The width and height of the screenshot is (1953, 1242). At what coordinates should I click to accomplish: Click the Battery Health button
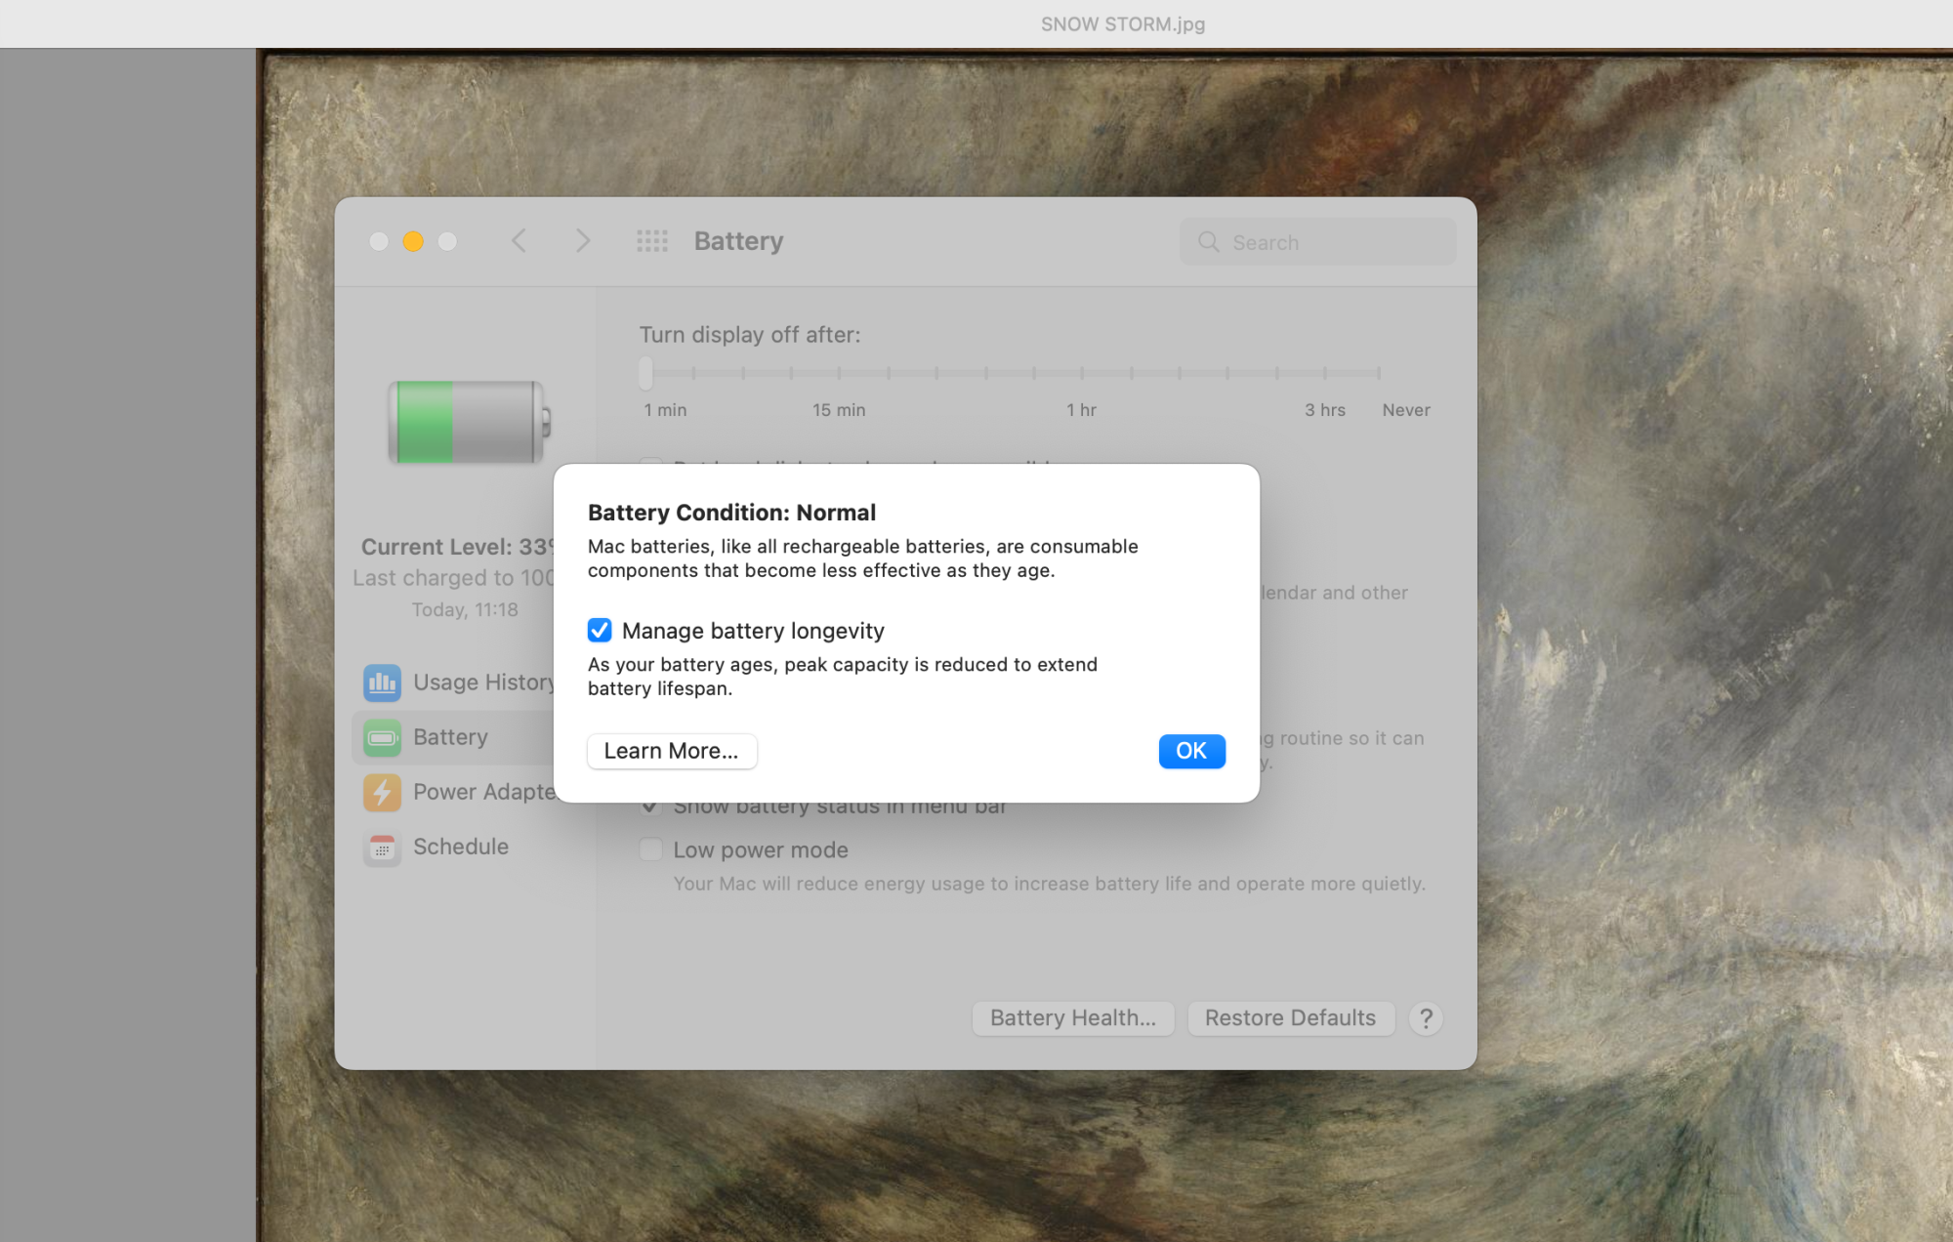(x=1072, y=1017)
